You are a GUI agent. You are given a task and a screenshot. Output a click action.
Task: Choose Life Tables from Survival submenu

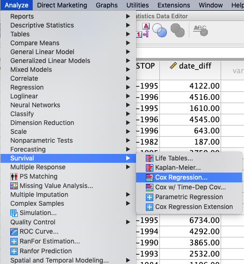[x=189, y=158]
